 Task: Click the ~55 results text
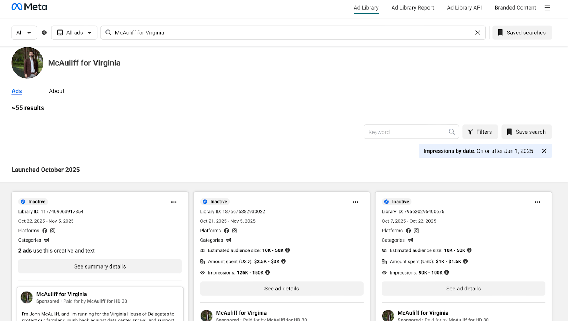[28, 108]
